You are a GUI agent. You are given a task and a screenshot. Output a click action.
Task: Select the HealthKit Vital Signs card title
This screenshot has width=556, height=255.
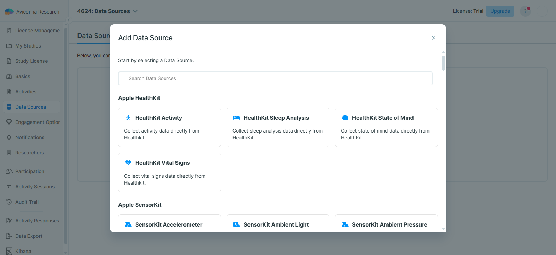162,163
